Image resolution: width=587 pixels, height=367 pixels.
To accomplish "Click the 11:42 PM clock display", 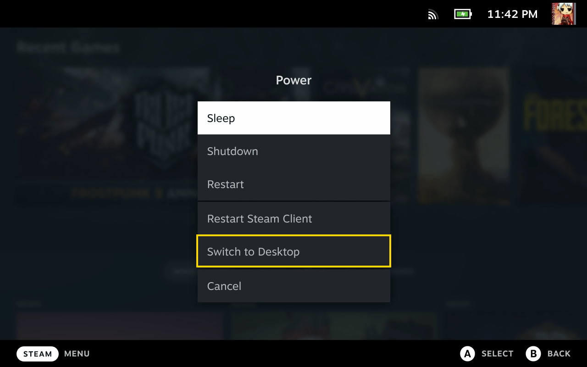I will point(512,14).
